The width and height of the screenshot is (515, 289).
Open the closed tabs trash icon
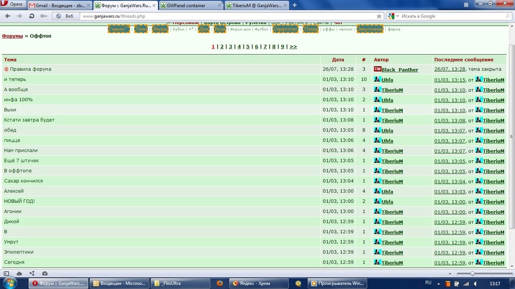(466, 4)
